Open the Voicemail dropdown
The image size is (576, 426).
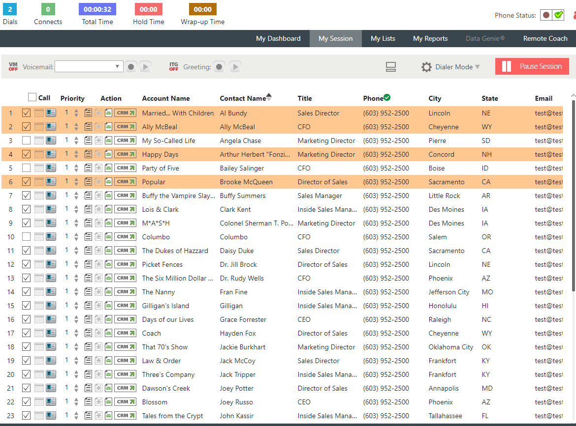[x=89, y=67]
